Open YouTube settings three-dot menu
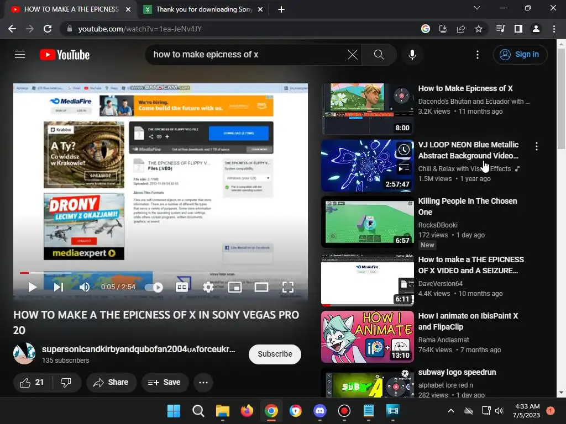This screenshot has height=424, width=566. (477, 55)
